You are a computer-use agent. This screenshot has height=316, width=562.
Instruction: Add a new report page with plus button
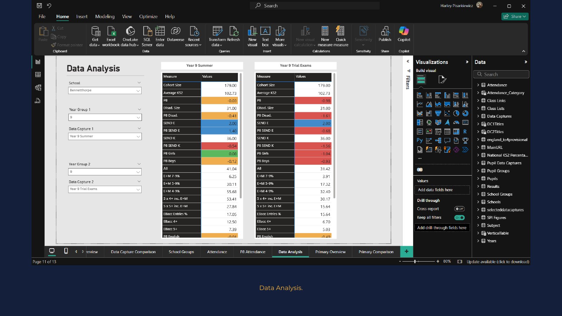point(406,251)
